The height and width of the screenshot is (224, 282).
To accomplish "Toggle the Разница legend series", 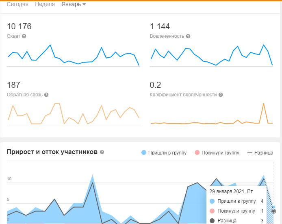I will tap(260, 153).
